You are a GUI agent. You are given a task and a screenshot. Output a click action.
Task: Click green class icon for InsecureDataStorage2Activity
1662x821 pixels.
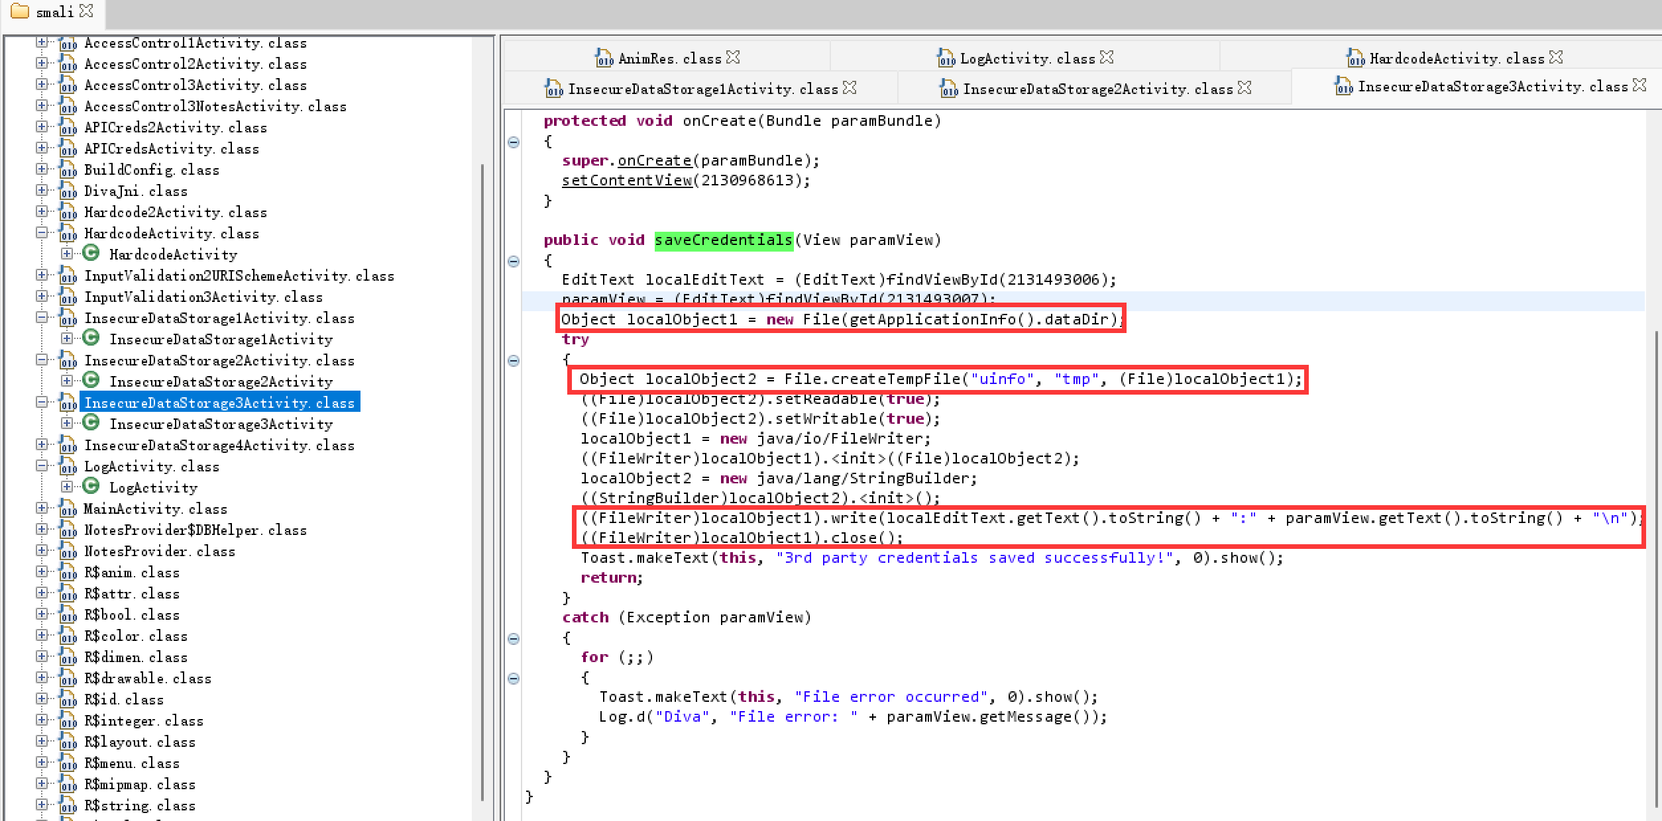click(91, 381)
